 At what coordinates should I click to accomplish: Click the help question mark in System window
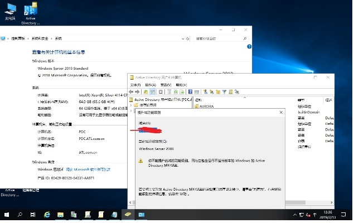(249, 46)
